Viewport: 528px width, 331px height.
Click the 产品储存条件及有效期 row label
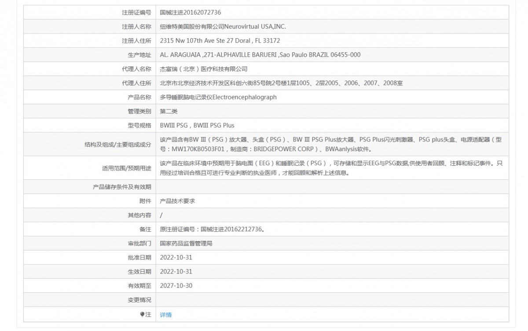click(x=122, y=187)
